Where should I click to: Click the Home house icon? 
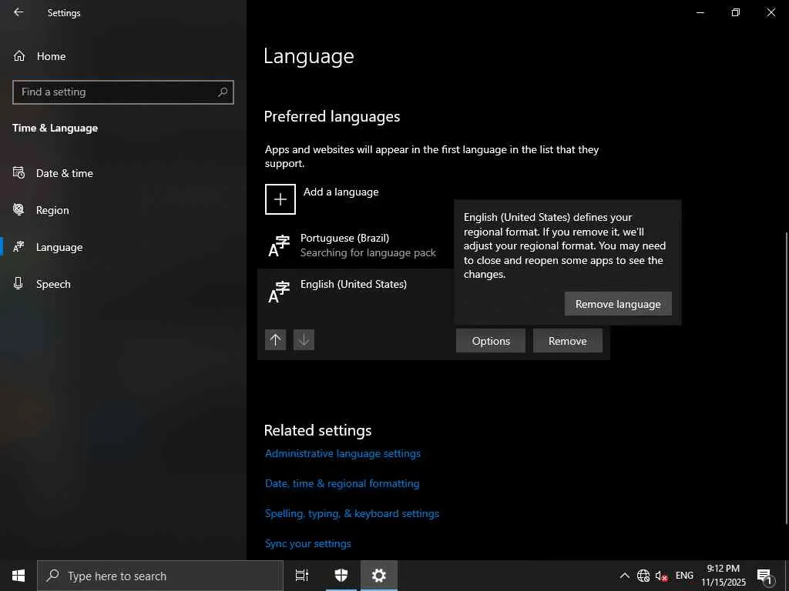(19, 56)
